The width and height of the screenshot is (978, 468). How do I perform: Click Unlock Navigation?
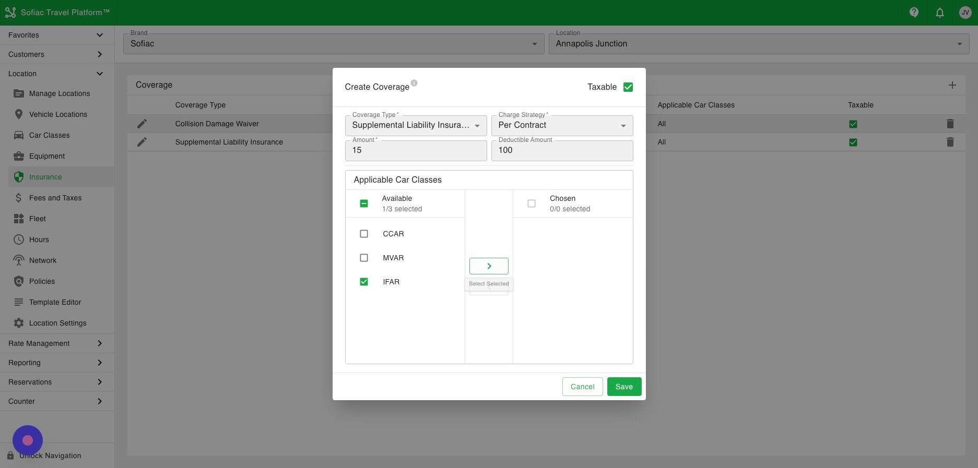point(50,455)
